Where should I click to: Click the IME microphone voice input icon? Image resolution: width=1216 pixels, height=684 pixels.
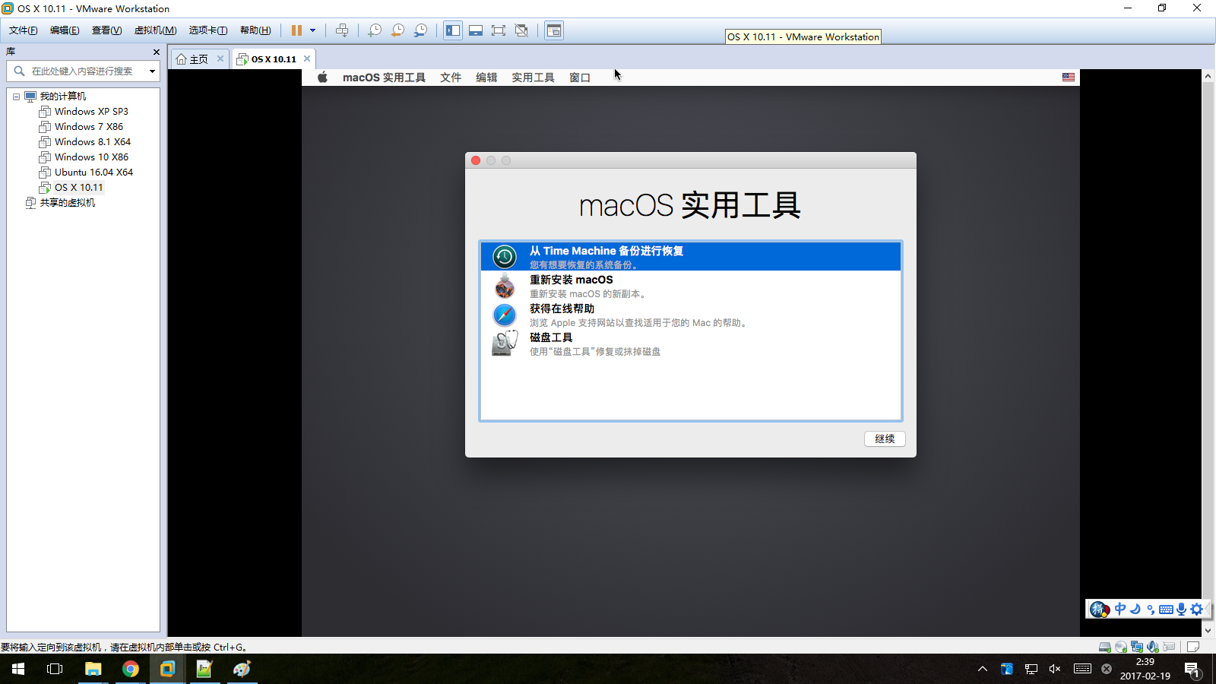coord(1181,609)
